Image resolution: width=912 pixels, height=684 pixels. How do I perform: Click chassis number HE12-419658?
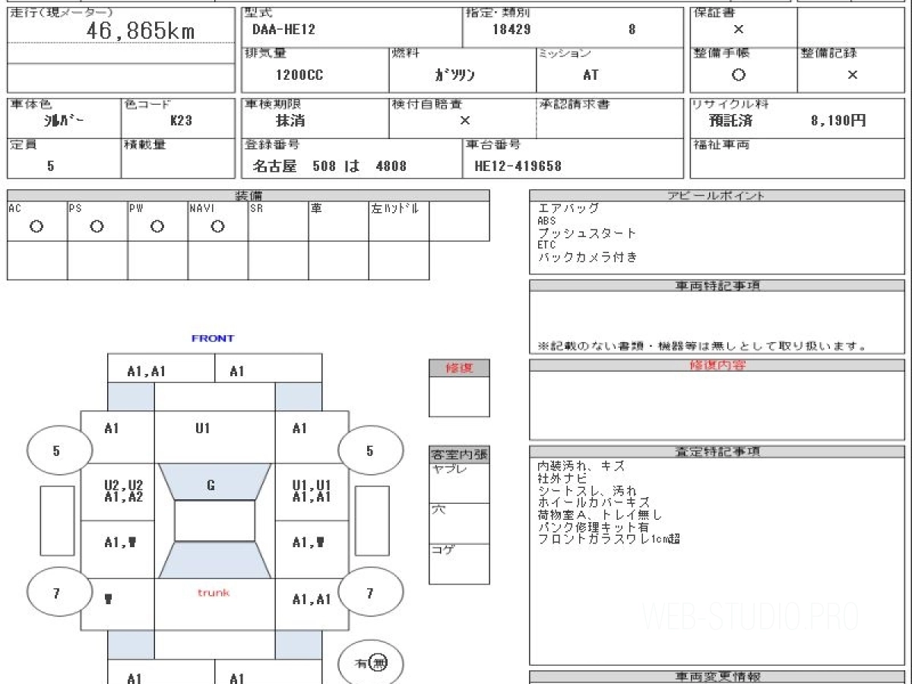(x=518, y=166)
